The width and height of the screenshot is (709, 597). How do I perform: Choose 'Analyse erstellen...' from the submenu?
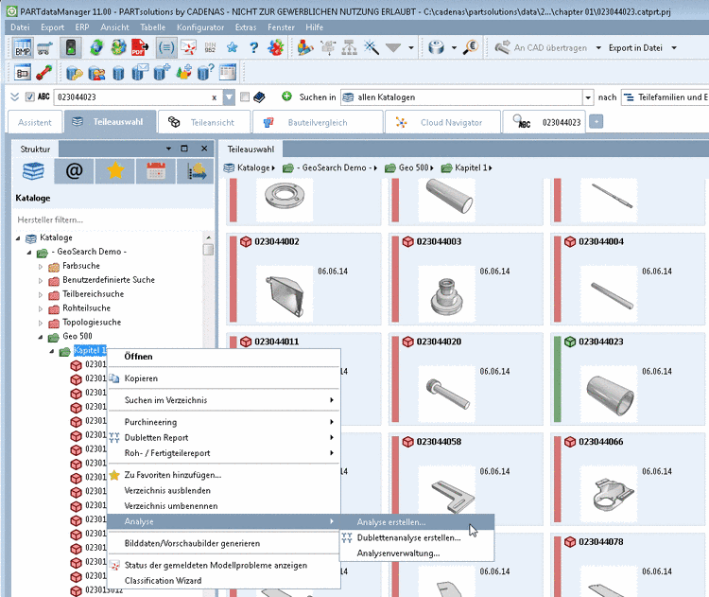pyautogui.click(x=417, y=522)
